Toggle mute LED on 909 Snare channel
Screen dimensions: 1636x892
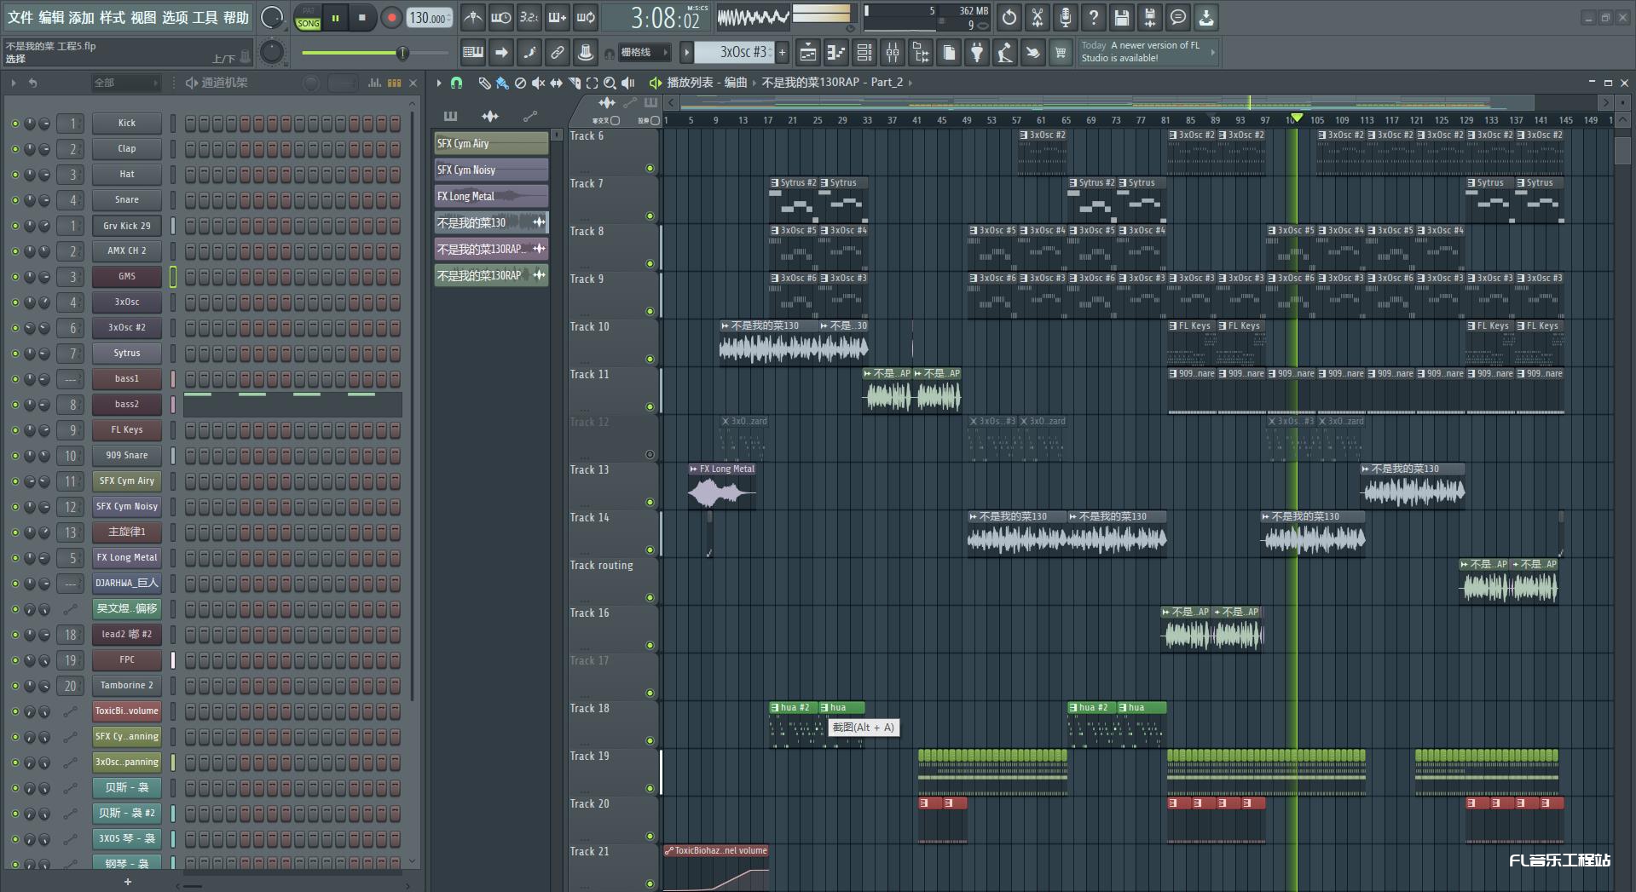[x=14, y=456]
